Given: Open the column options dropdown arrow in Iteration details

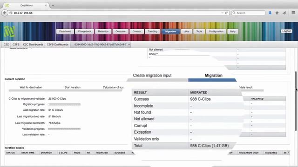Looking at the screenshot, I should pos(288,153).
